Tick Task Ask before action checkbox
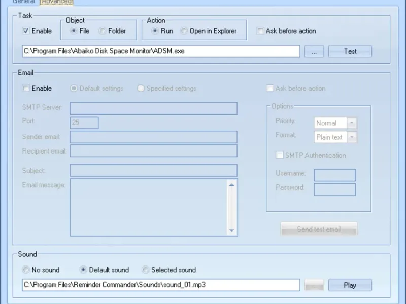Image resolution: width=406 pixels, height=304 pixels. (x=260, y=31)
